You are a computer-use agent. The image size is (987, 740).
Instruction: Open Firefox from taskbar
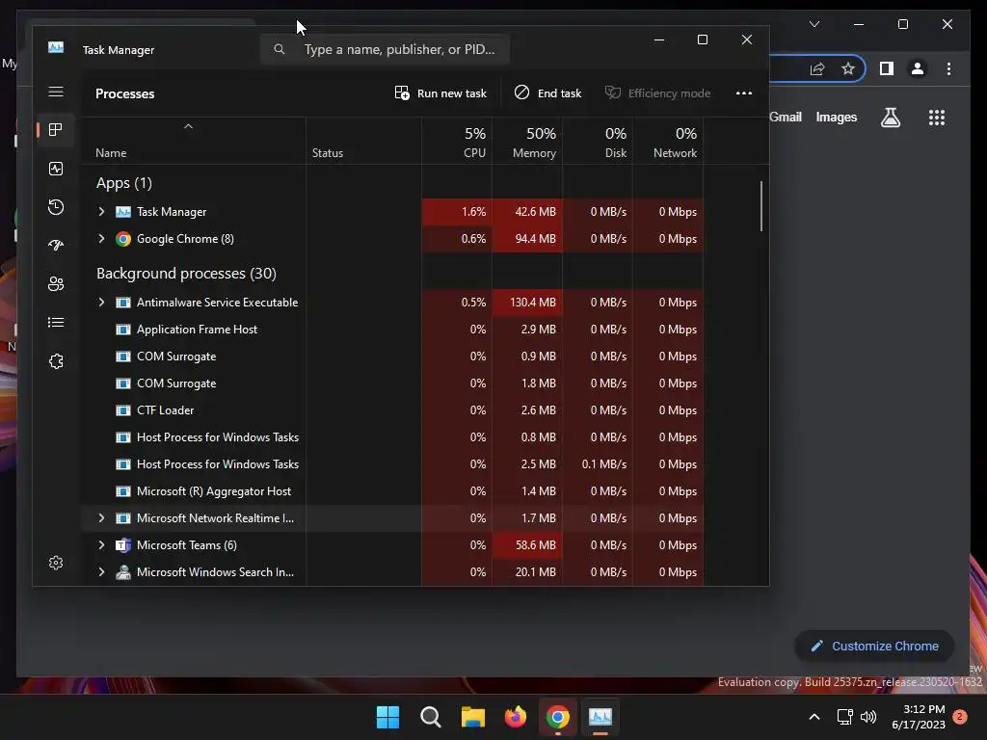(516, 717)
